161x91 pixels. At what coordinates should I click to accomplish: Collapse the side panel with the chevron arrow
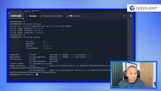[x=131, y=16]
